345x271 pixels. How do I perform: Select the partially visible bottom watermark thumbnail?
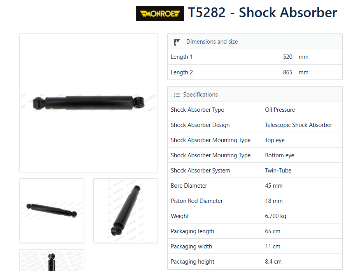point(52,260)
